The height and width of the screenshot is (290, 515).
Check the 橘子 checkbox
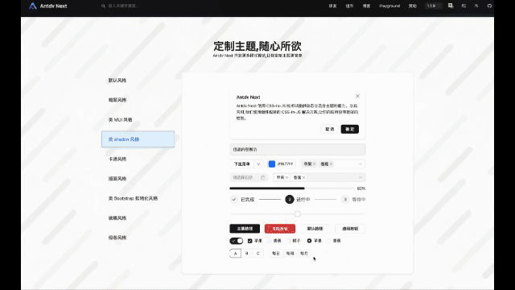tap(288, 241)
